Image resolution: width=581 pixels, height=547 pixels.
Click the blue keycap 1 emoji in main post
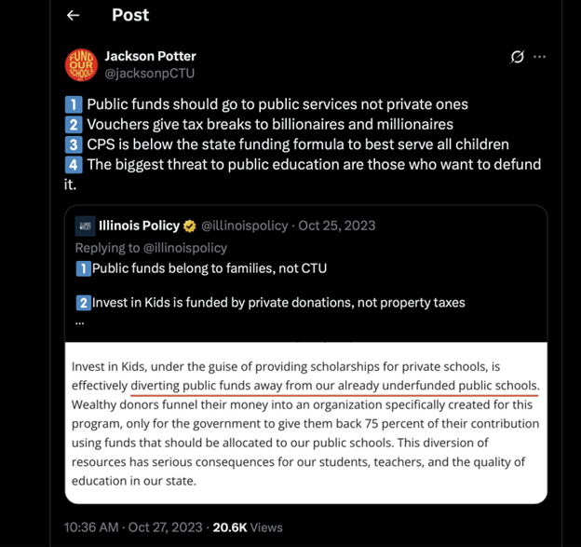[x=73, y=104]
